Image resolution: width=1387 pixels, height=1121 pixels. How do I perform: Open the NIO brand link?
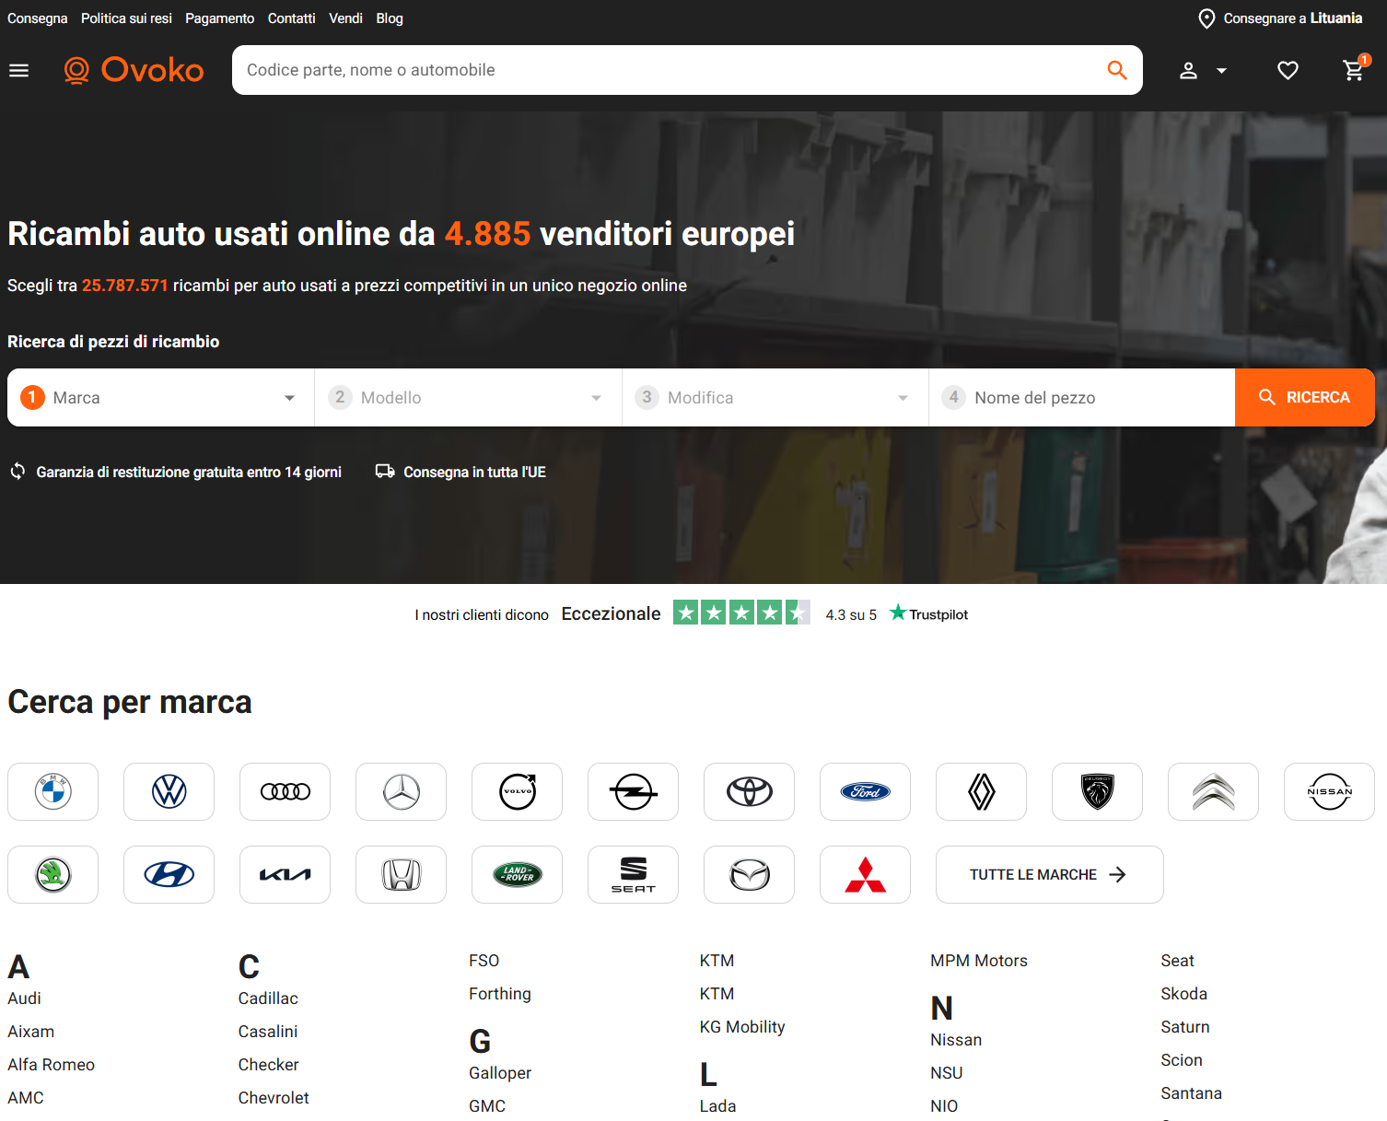[x=944, y=1106]
